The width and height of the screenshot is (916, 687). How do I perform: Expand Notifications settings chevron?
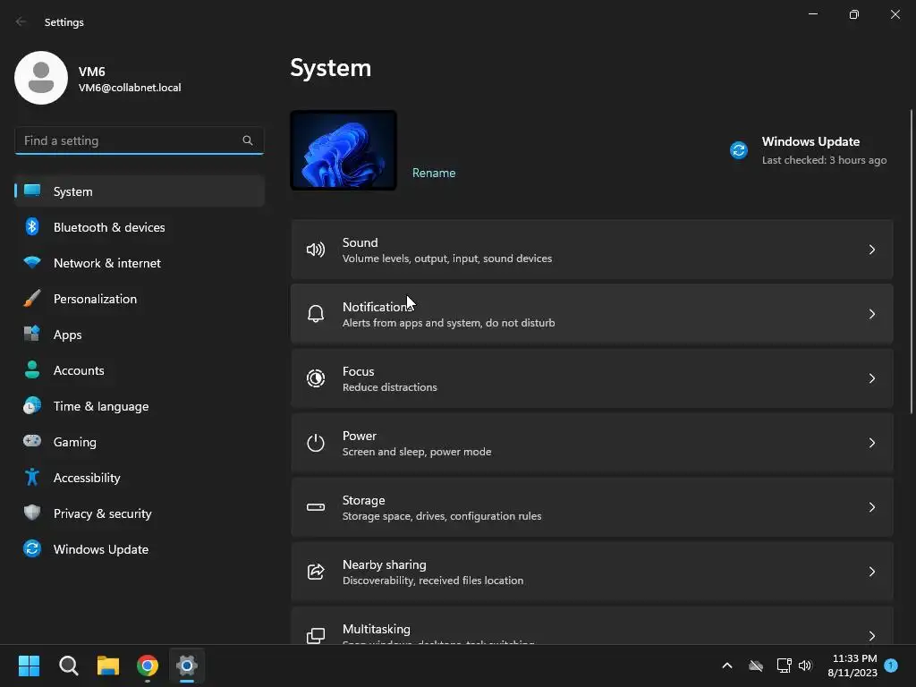tap(871, 314)
